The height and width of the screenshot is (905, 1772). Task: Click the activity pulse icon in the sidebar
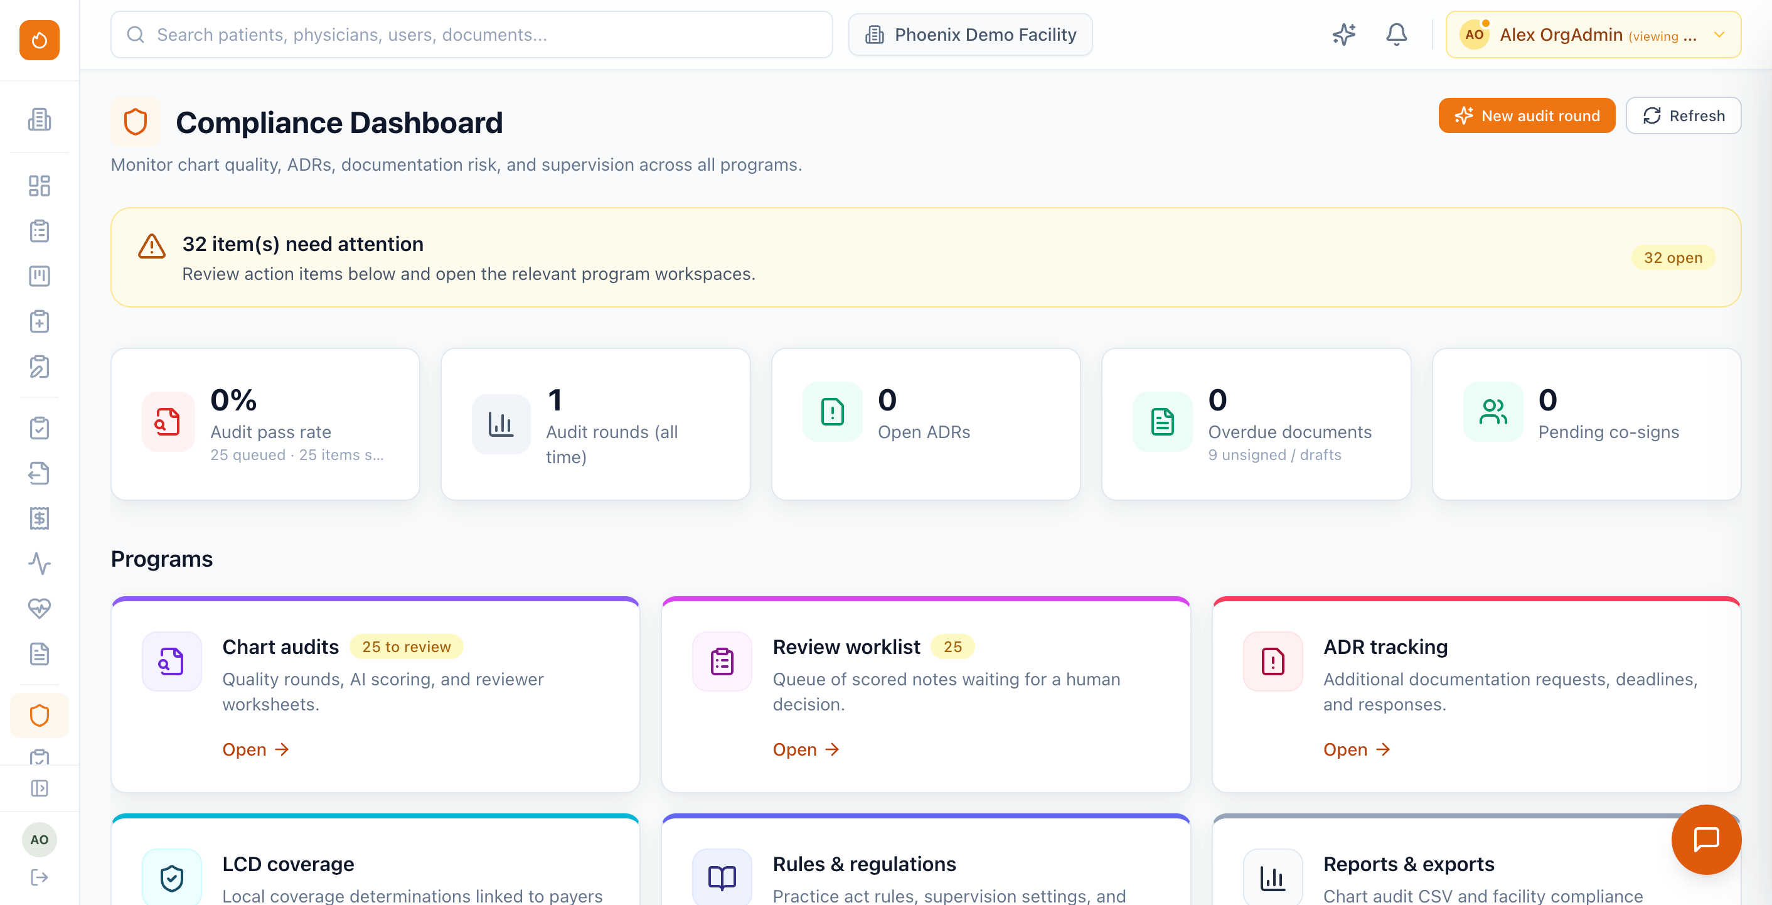click(x=39, y=564)
